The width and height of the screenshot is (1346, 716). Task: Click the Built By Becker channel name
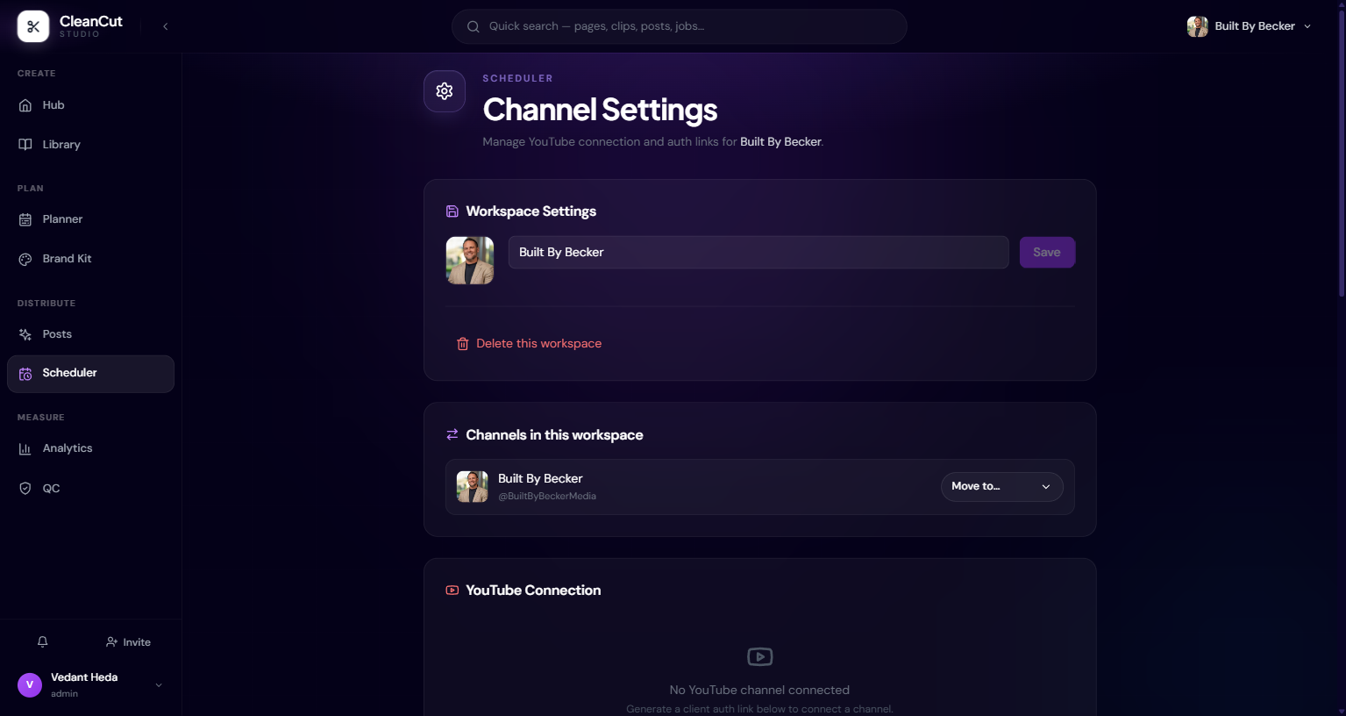540,479
